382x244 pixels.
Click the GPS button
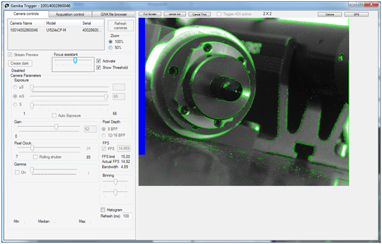(x=356, y=14)
